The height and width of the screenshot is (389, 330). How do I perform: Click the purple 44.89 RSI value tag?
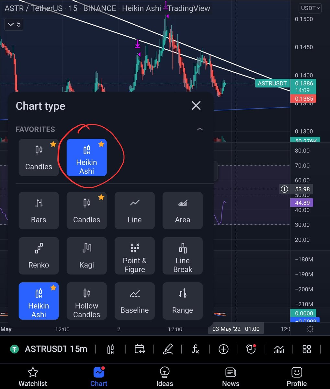[x=302, y=203]
